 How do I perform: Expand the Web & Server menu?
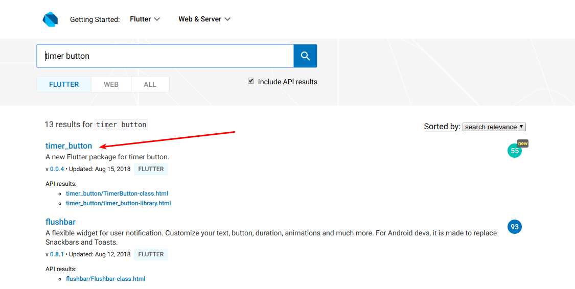click(x=204, y=19)
